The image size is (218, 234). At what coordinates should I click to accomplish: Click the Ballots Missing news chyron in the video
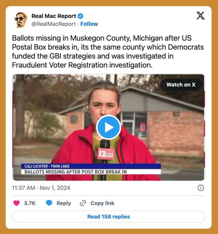91,169
